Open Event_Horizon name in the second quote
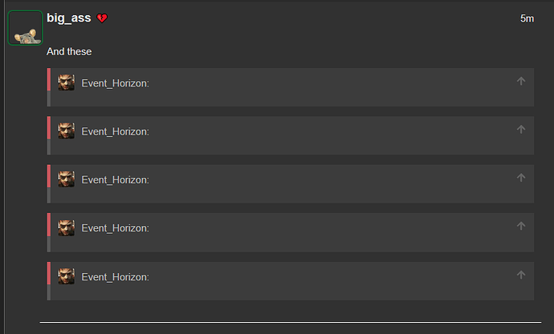 115,131
